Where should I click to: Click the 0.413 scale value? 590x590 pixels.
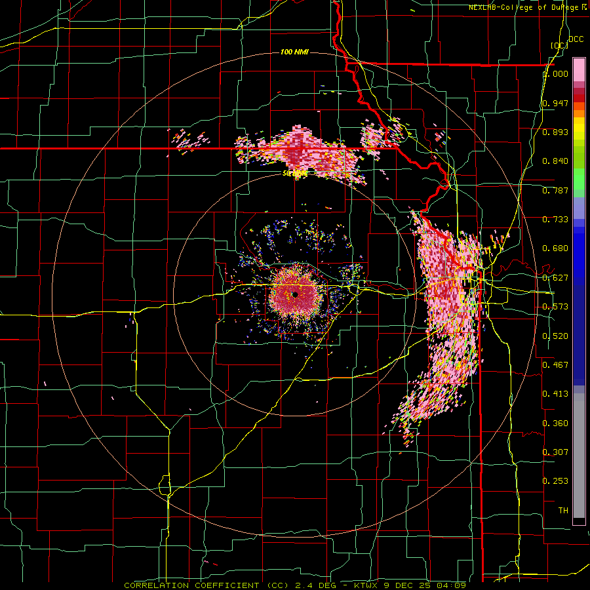pyautogui.click(x=555, y=394)
